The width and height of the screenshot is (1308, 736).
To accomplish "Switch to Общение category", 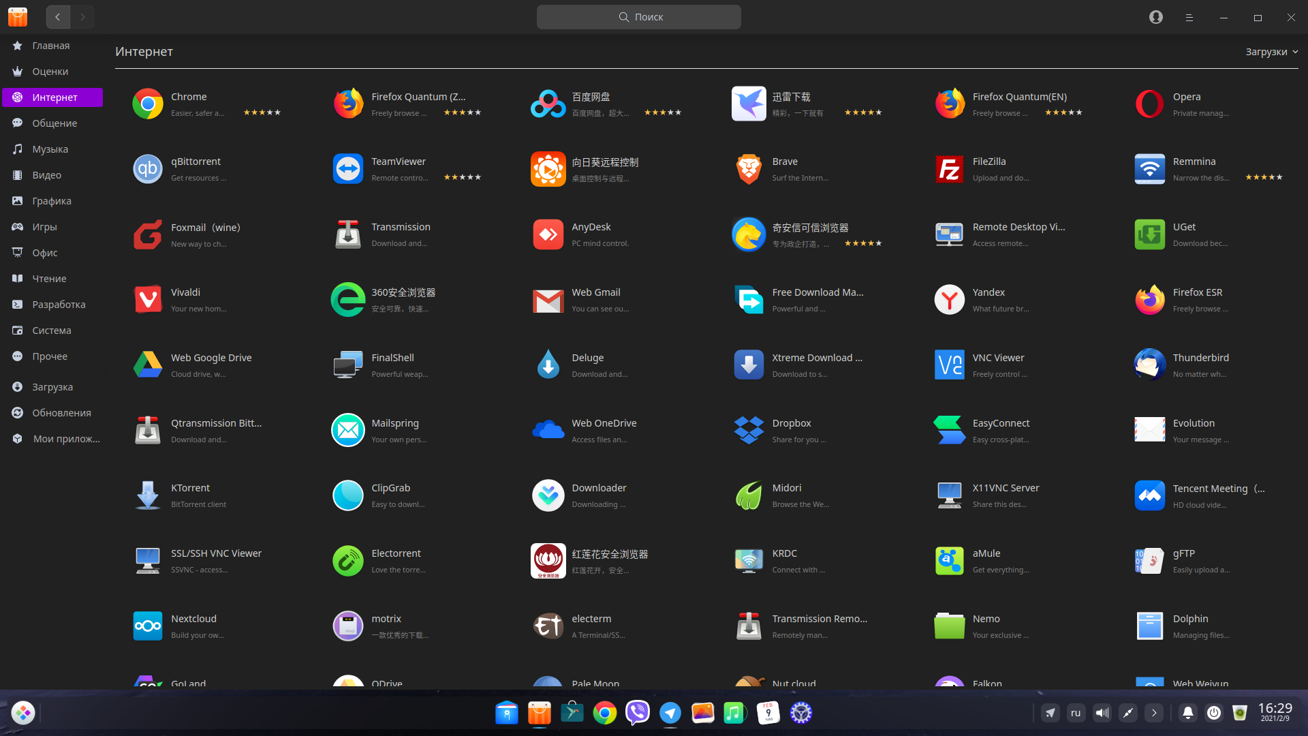I will [52, 123].
